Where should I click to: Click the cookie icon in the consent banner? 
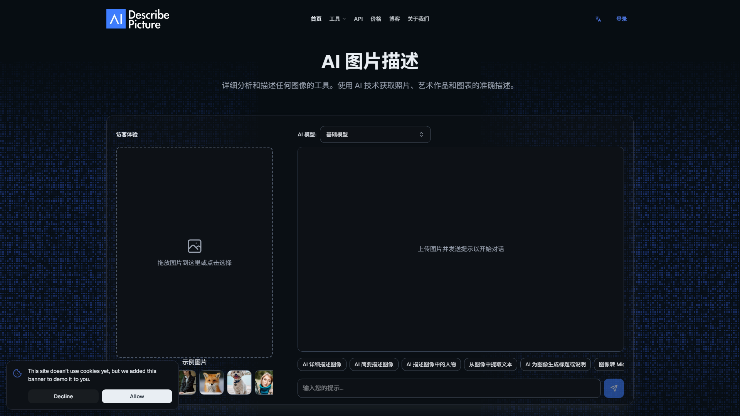point(17,374)
